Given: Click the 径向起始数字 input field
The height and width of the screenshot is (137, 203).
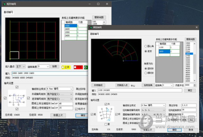Looking at the screenshot, I should [x=189, y=110].
